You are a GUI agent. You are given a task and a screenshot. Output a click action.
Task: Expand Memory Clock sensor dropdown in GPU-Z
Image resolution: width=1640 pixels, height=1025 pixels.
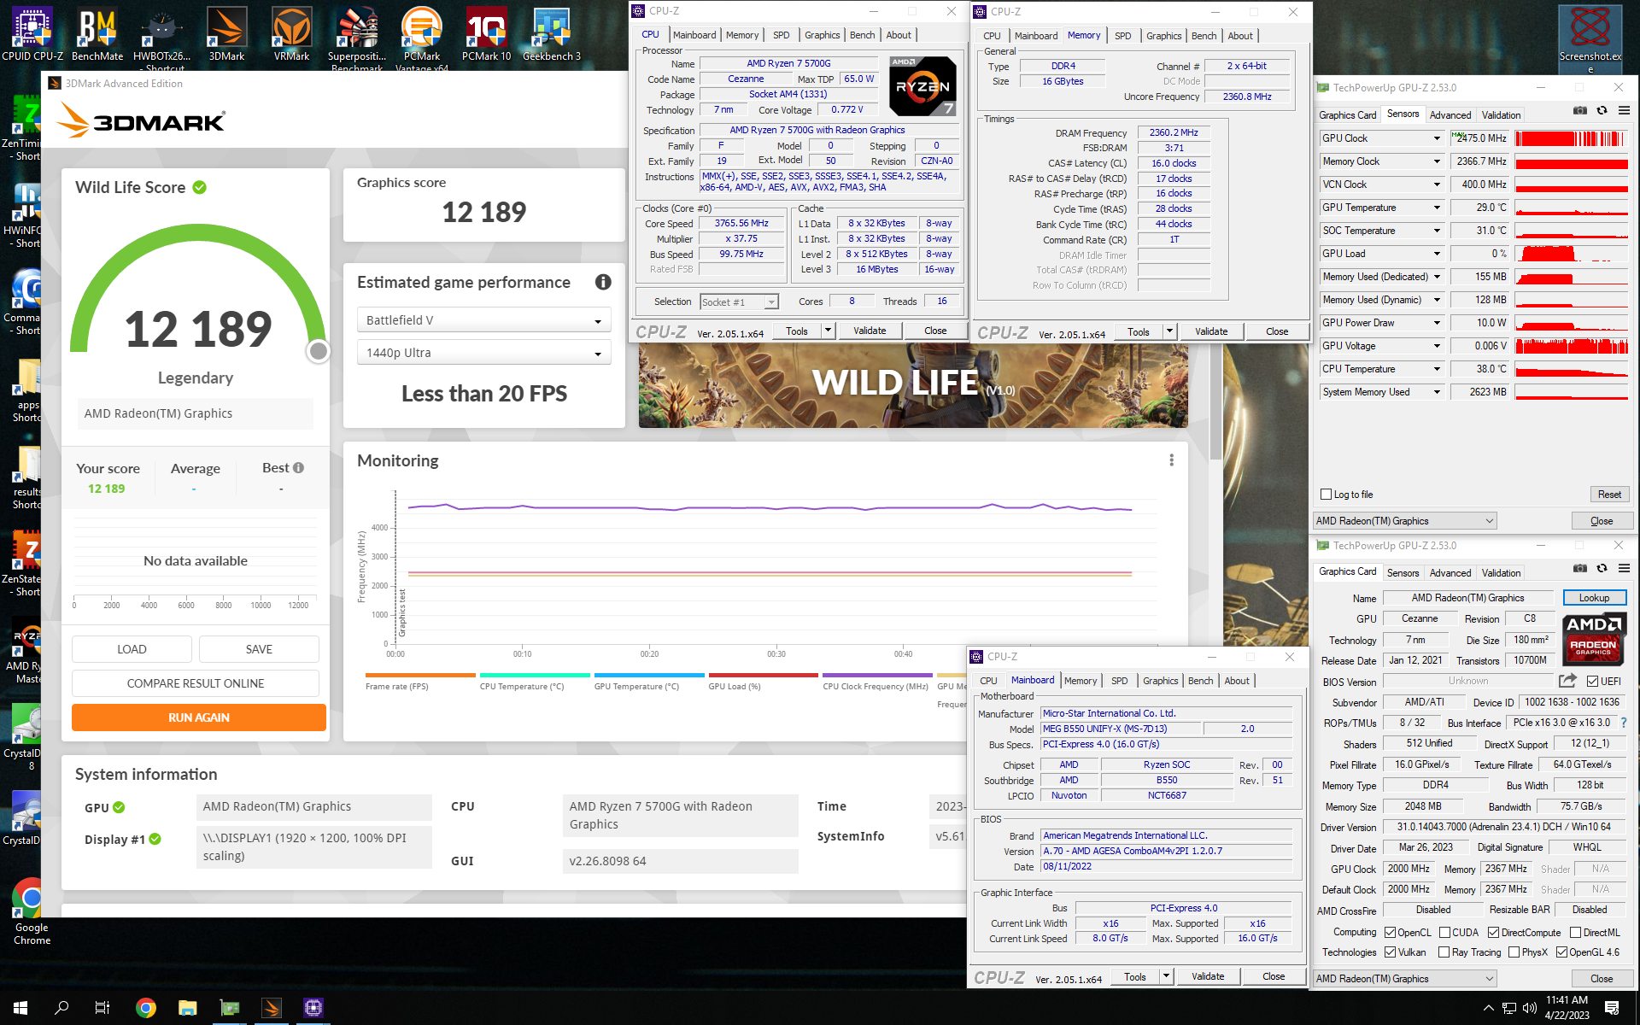(1437, 161)
